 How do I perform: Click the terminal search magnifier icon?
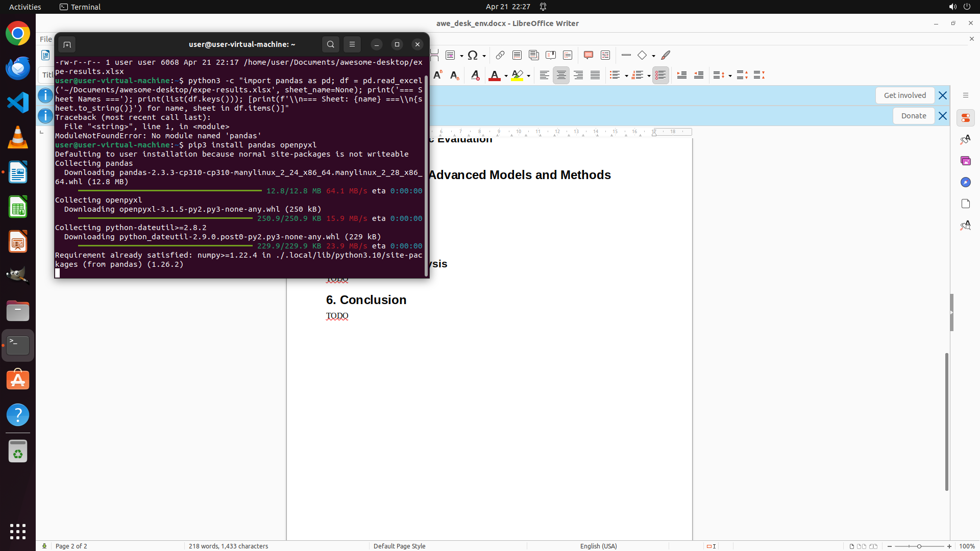tap(331, 44)
